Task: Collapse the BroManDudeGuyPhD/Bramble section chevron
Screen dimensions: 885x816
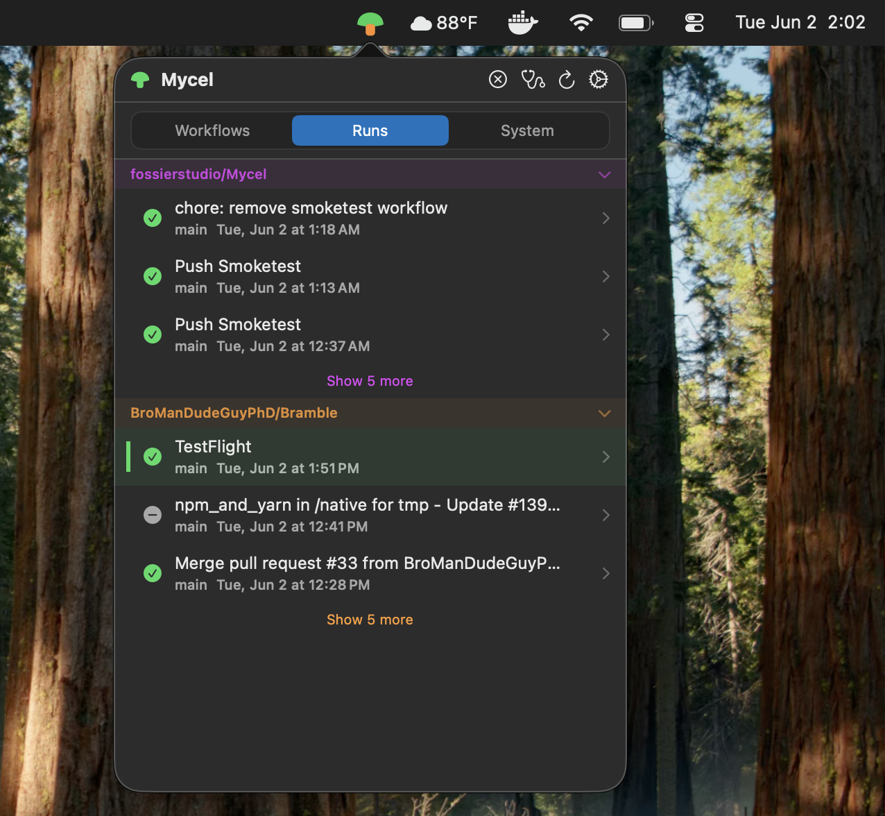Action: click(x=605, y=414)
